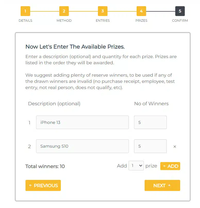Click the METHOD step label
Image resolution: width=200 pixels, height=208 pixels.
64,21
